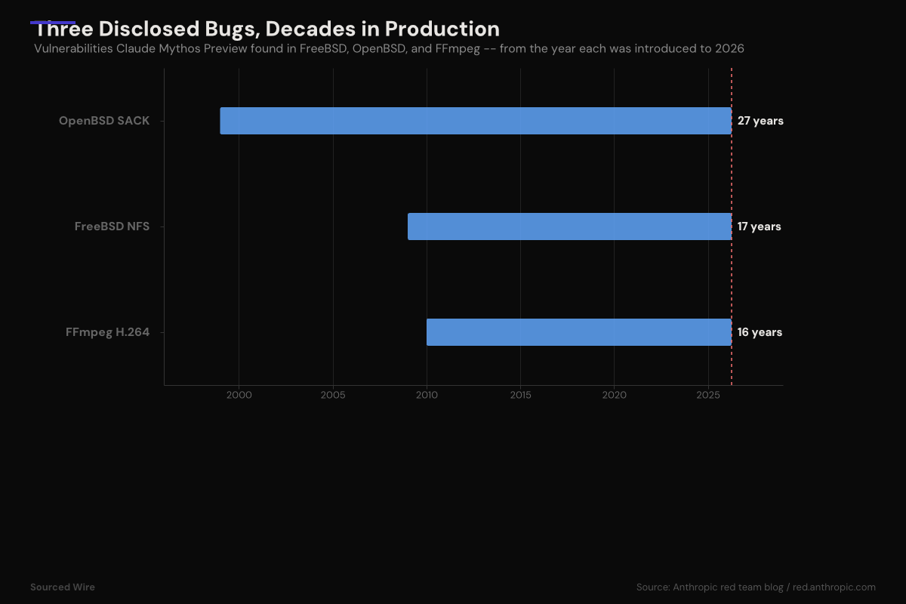Viewport: 906px width, 604px height.
Task: Click the FreeBSD NFS blue bar
Action: 569,226
